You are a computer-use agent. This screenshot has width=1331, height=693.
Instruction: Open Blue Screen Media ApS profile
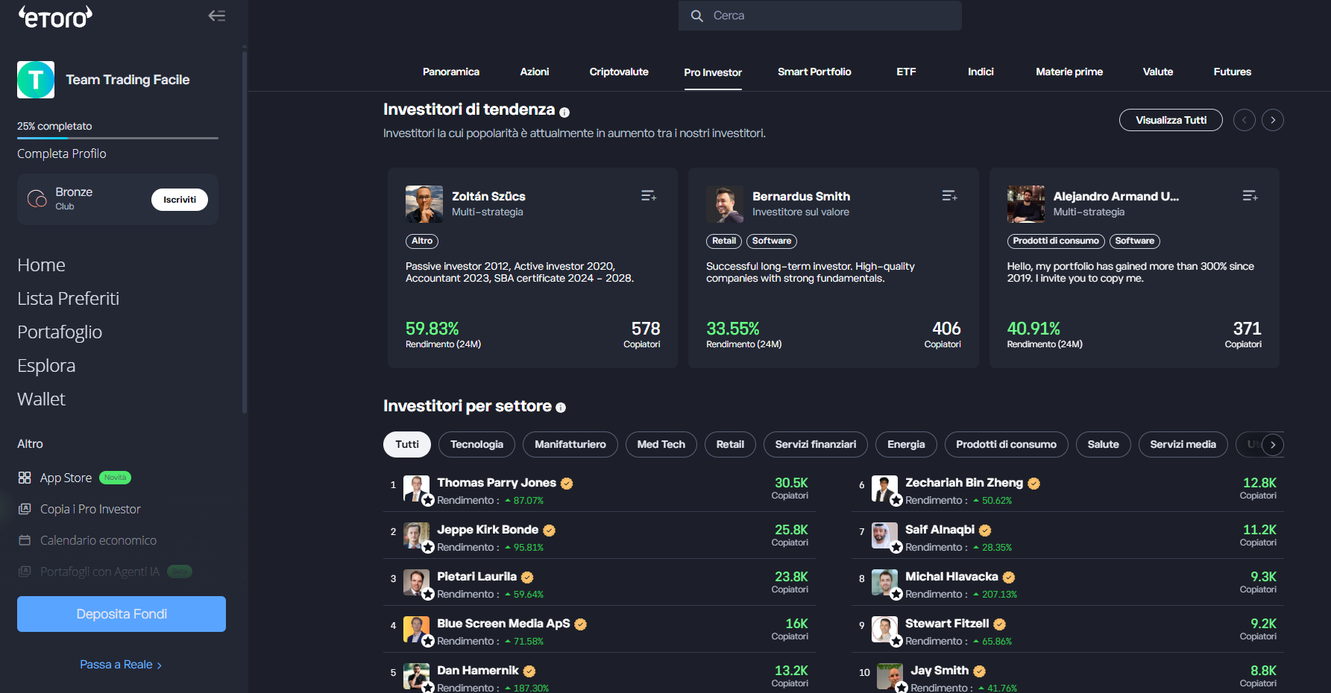pos(503,624)
